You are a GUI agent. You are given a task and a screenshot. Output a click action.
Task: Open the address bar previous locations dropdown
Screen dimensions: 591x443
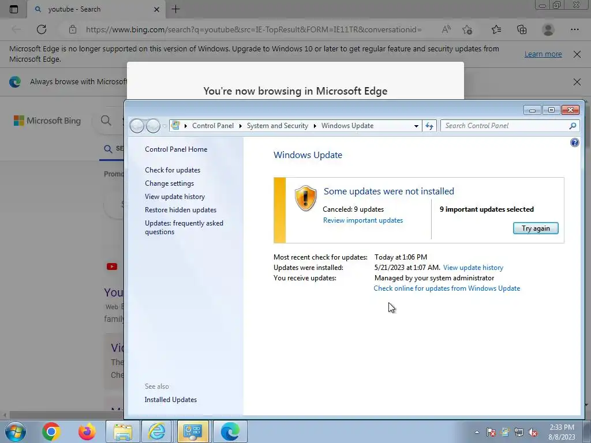pos(416,126)
